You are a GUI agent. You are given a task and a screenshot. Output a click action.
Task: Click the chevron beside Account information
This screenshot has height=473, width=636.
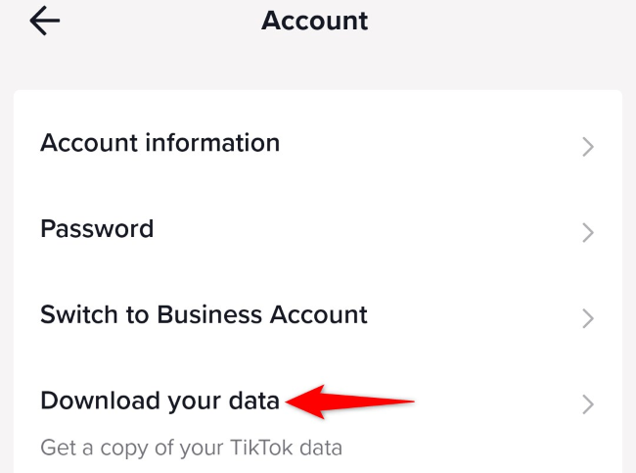588,147
